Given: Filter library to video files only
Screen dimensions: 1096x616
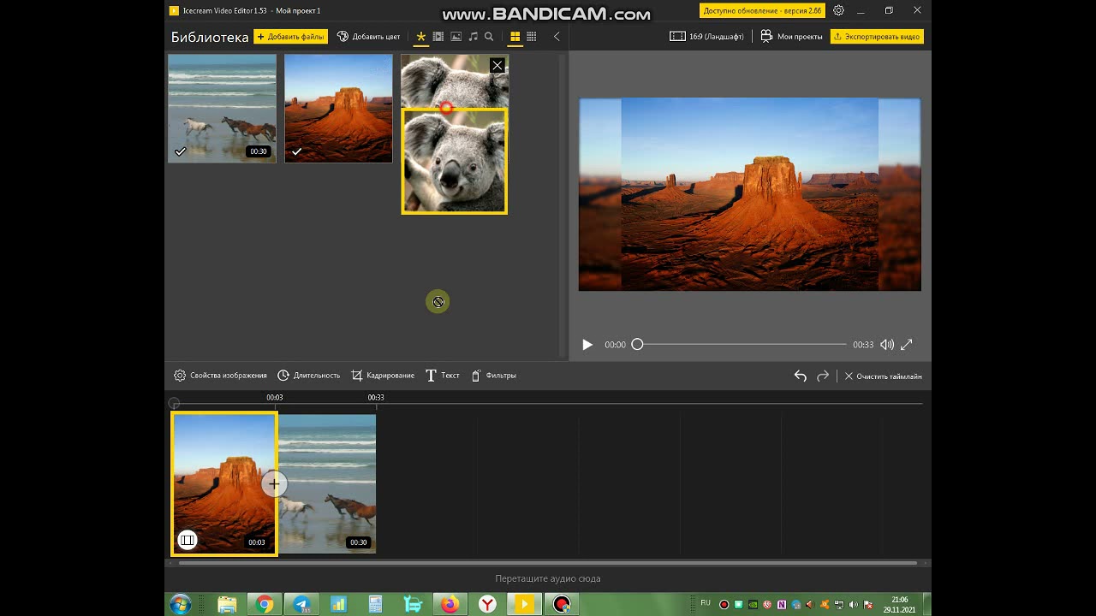Looking at the screenshot, I should pos(438,37).
